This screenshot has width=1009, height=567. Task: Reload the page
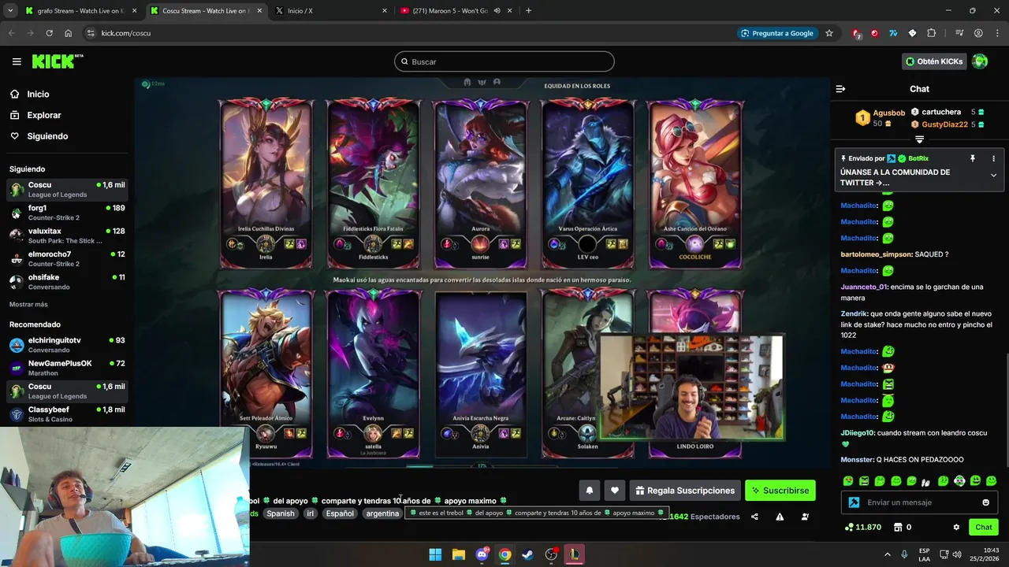click(49, 33)
